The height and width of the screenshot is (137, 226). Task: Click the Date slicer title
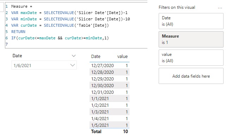click(17, 56)
